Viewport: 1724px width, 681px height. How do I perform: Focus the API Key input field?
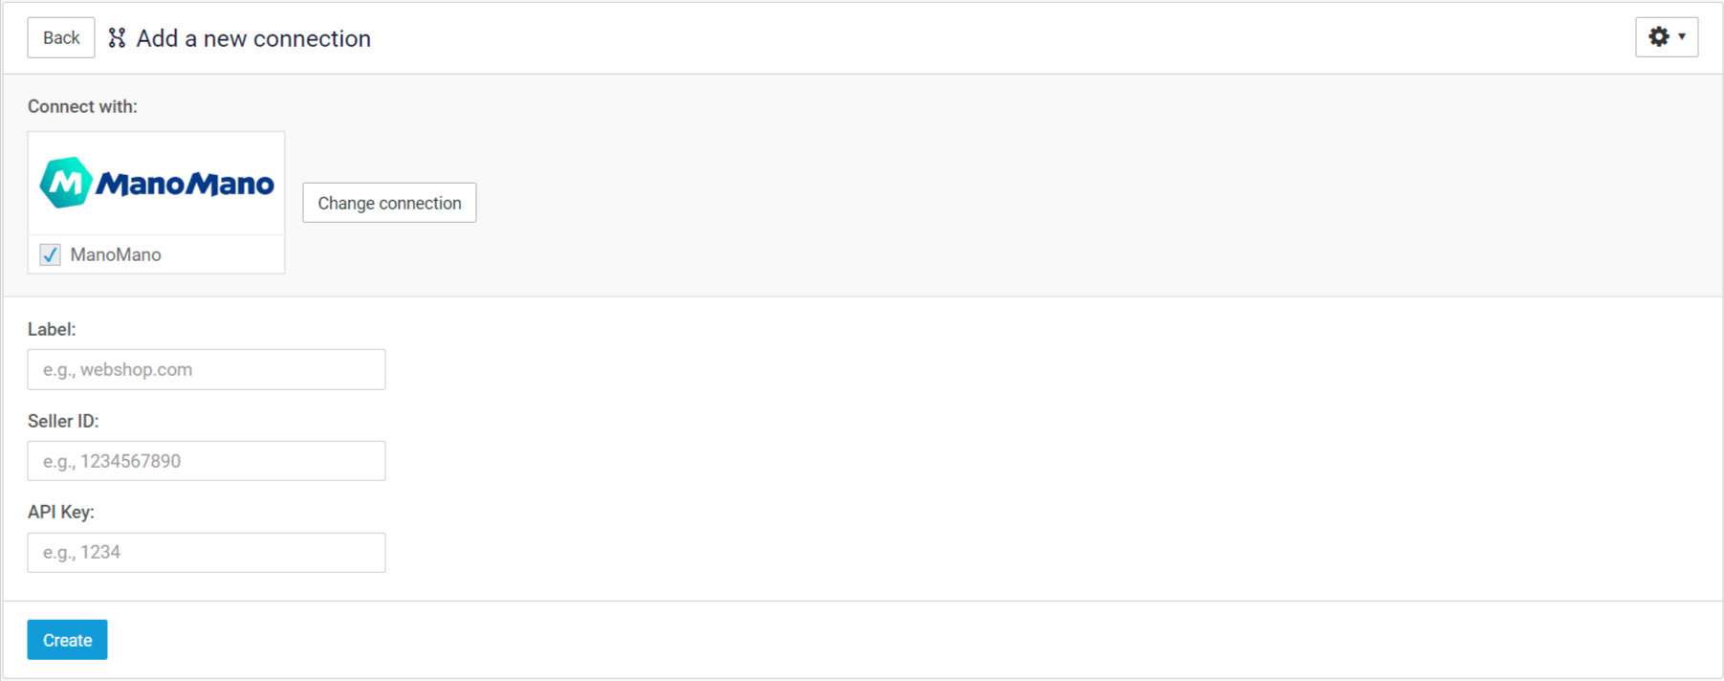pyautogui.click(x=207, y=552)
